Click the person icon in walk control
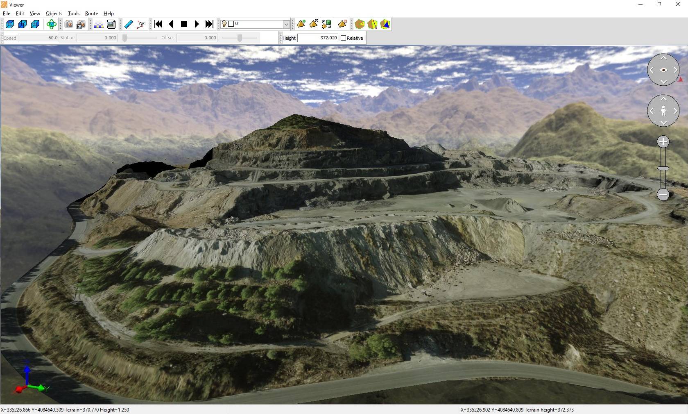The image size is (688, 414). 663,111
